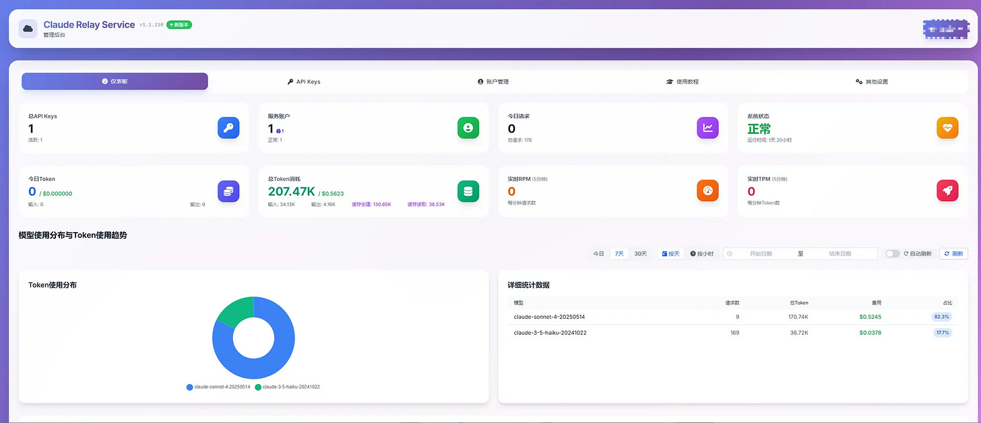Enable the 自动刷新 toggle switch

pyautogui.click(x=893, y=254)
